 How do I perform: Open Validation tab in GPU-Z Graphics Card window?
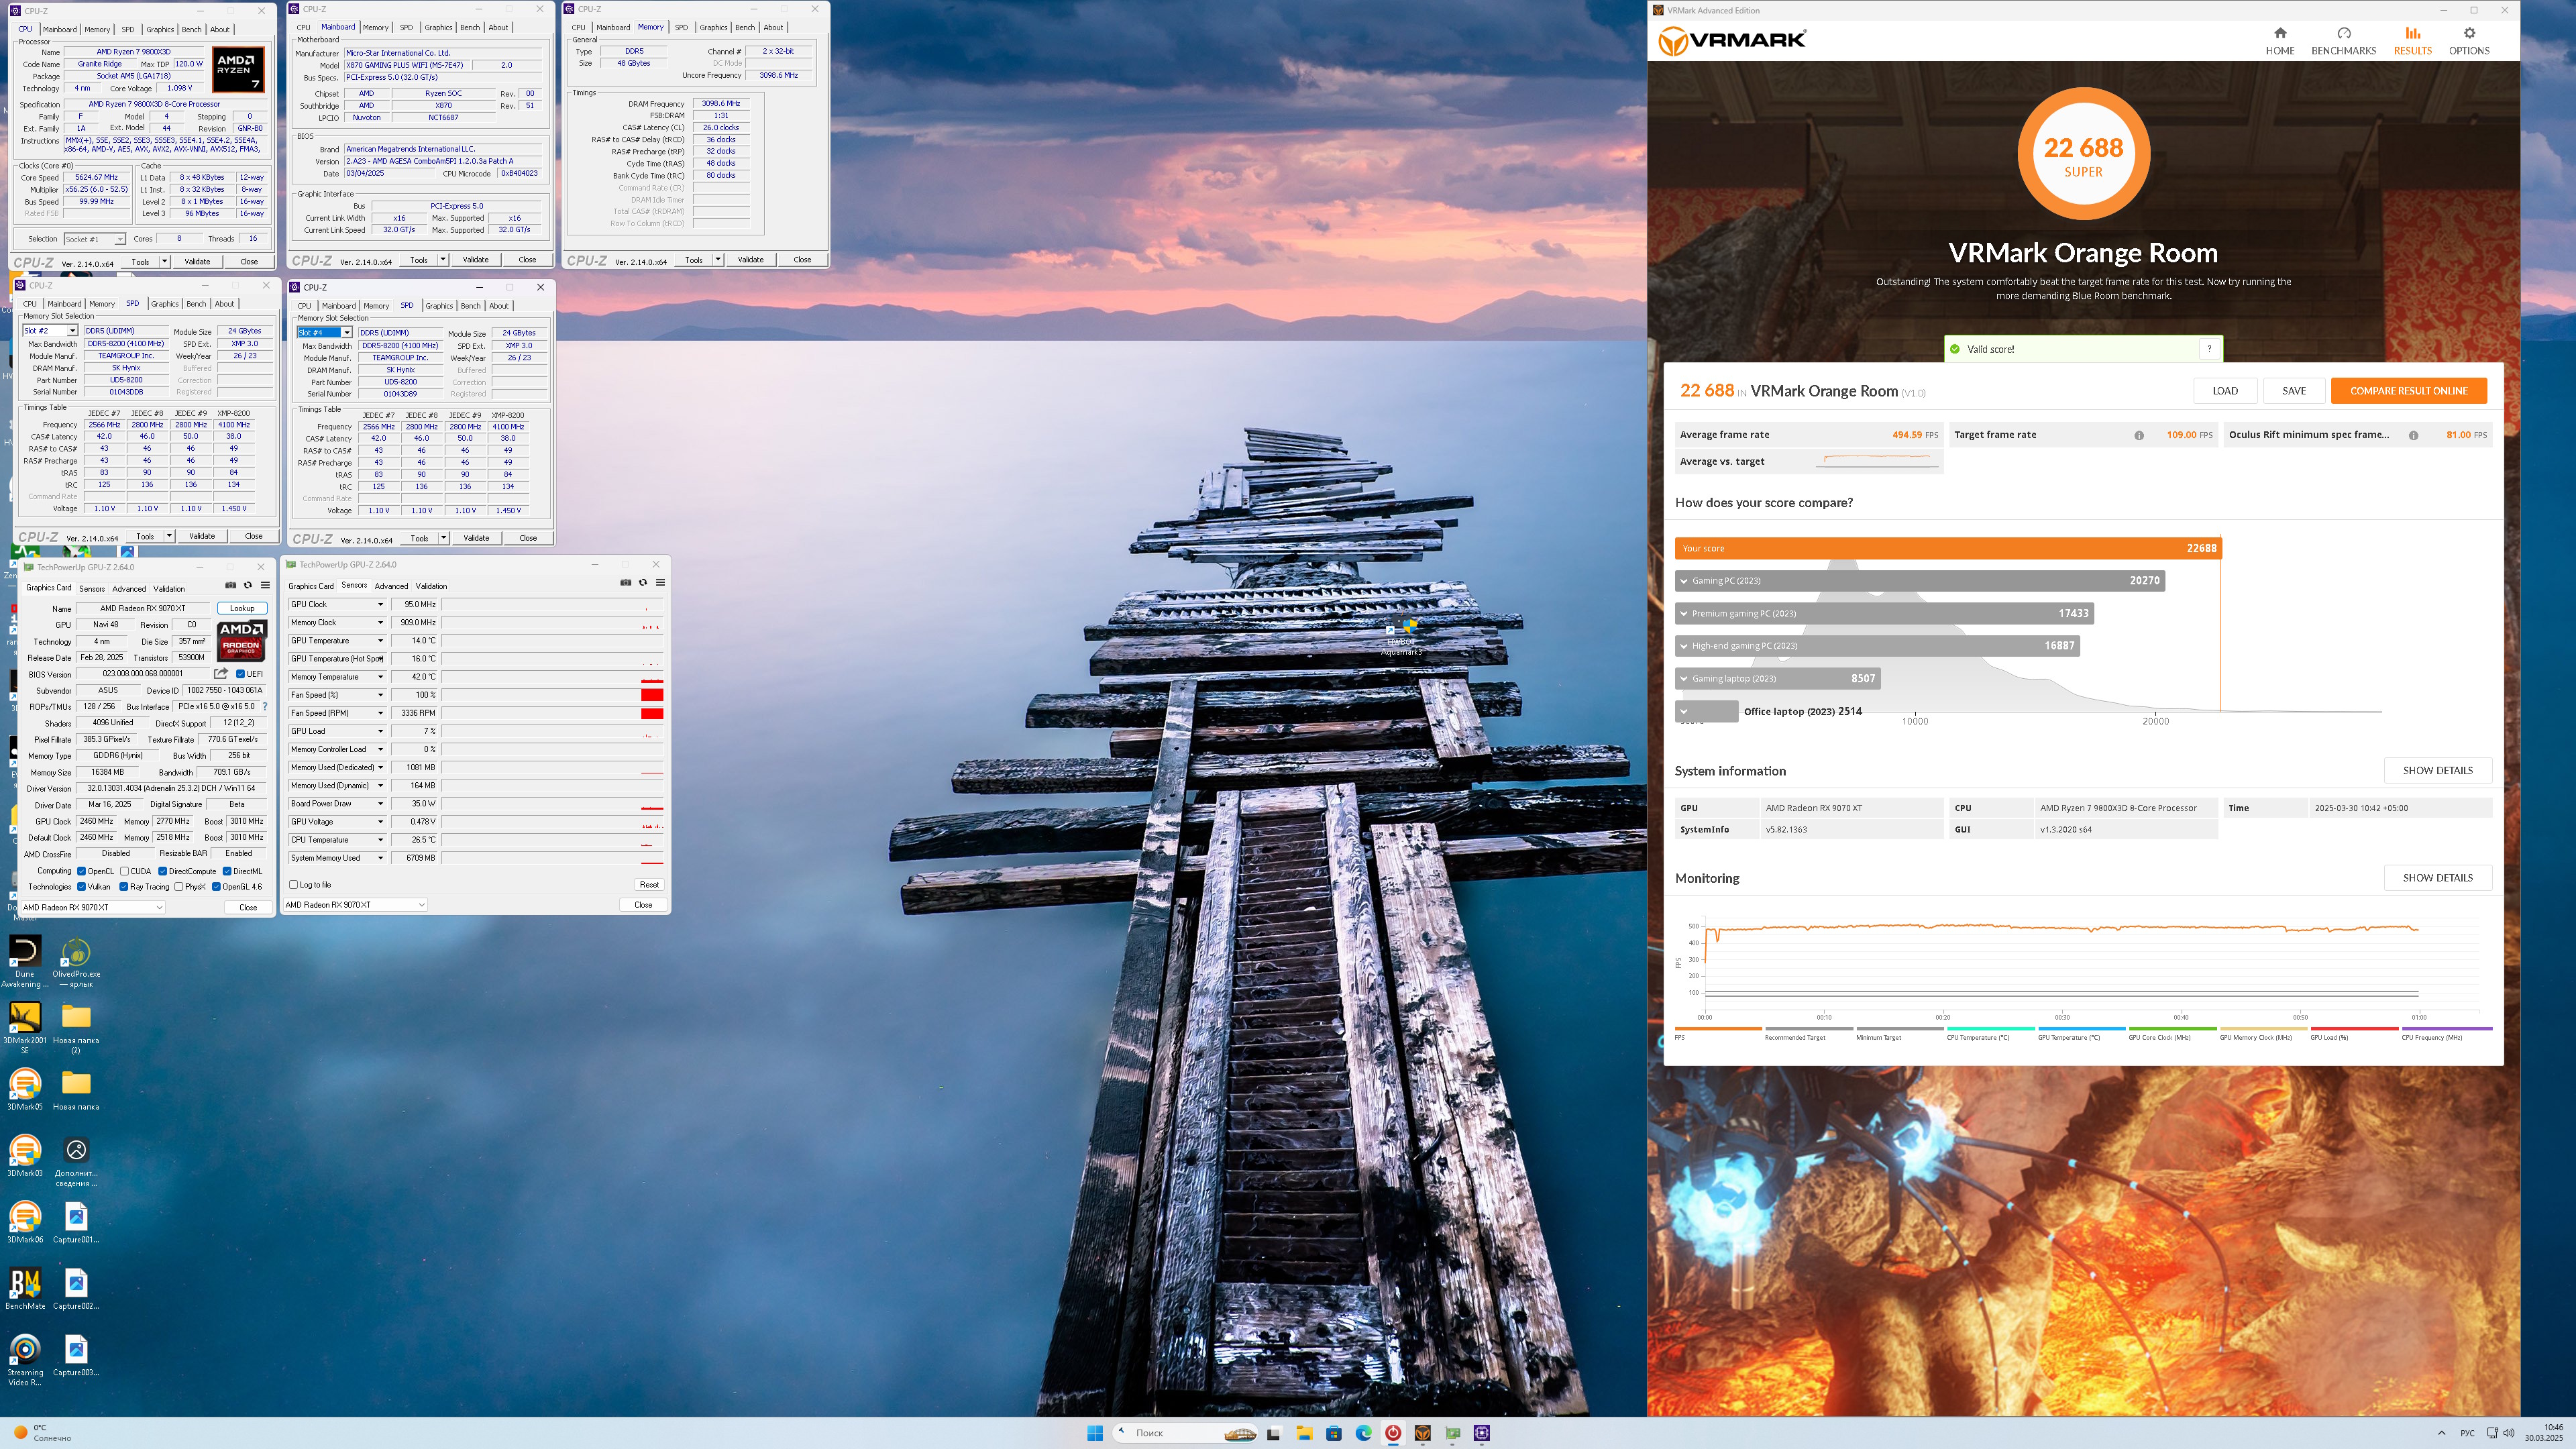[x=169, y=588]
